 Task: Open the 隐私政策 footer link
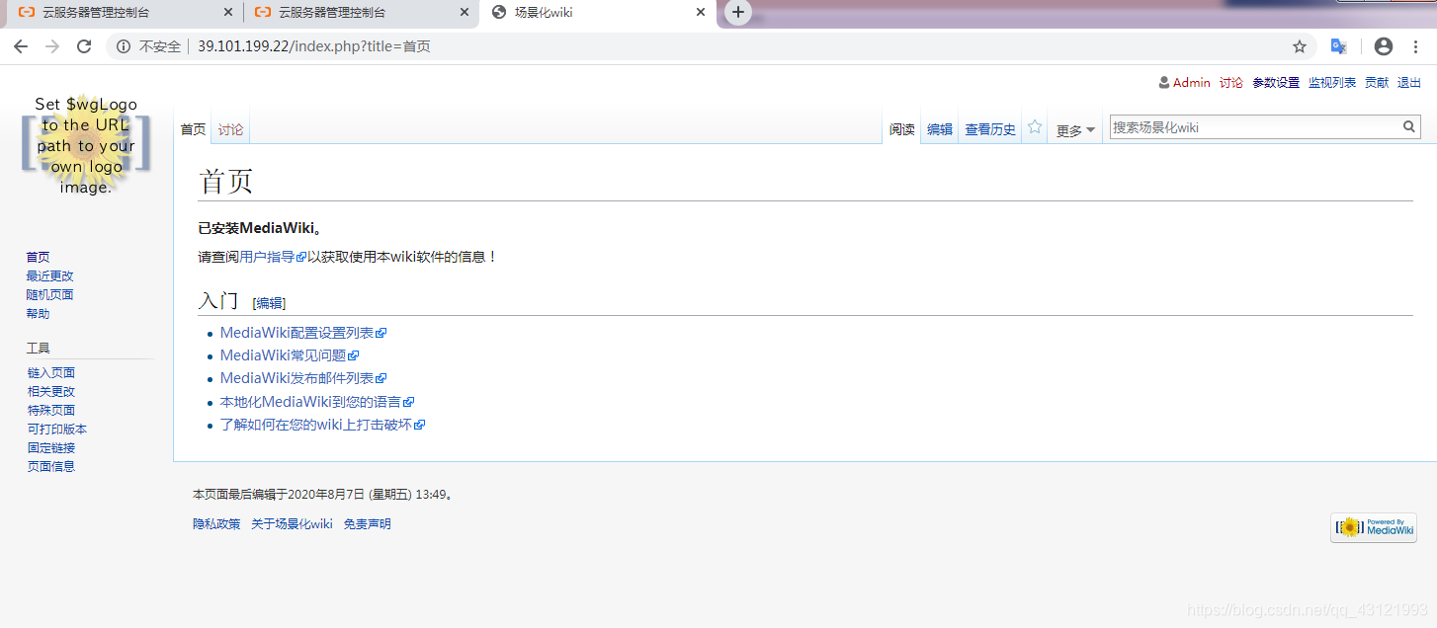point(216,523)
